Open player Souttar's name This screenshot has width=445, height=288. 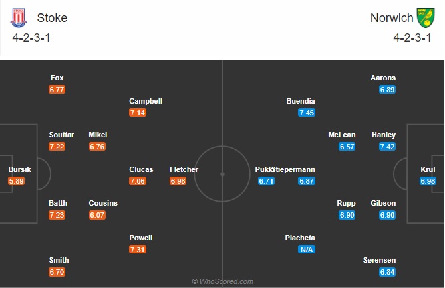(x=61, y=135)
